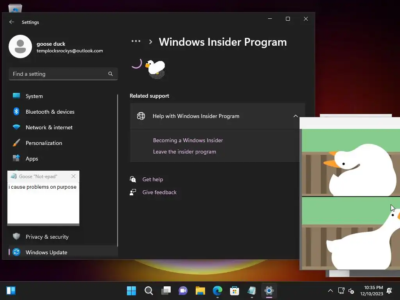Click the globe help icon
Screen dimensions: 400x300
pos(141,116)
